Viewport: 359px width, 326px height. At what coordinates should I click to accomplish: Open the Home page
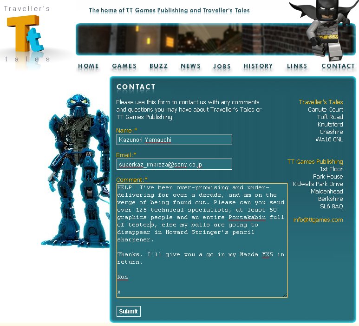click(x=88, y=67)
